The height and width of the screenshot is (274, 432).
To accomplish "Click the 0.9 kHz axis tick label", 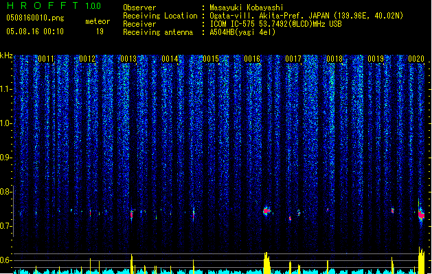I will point(6,158).
